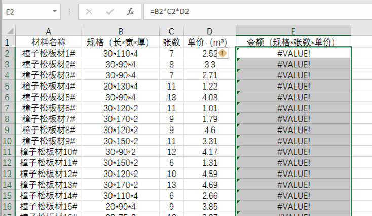Select column D header
The height and width of the screenshot is (216, 372).
pos(209,31)
